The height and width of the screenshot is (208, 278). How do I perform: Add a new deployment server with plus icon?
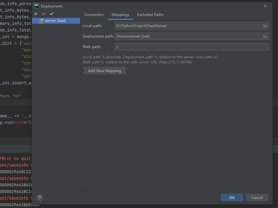[x=36, y=14]
